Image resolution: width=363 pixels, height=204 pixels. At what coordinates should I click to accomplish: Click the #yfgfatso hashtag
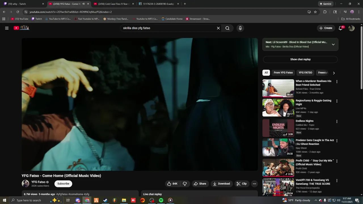point(62,194)
